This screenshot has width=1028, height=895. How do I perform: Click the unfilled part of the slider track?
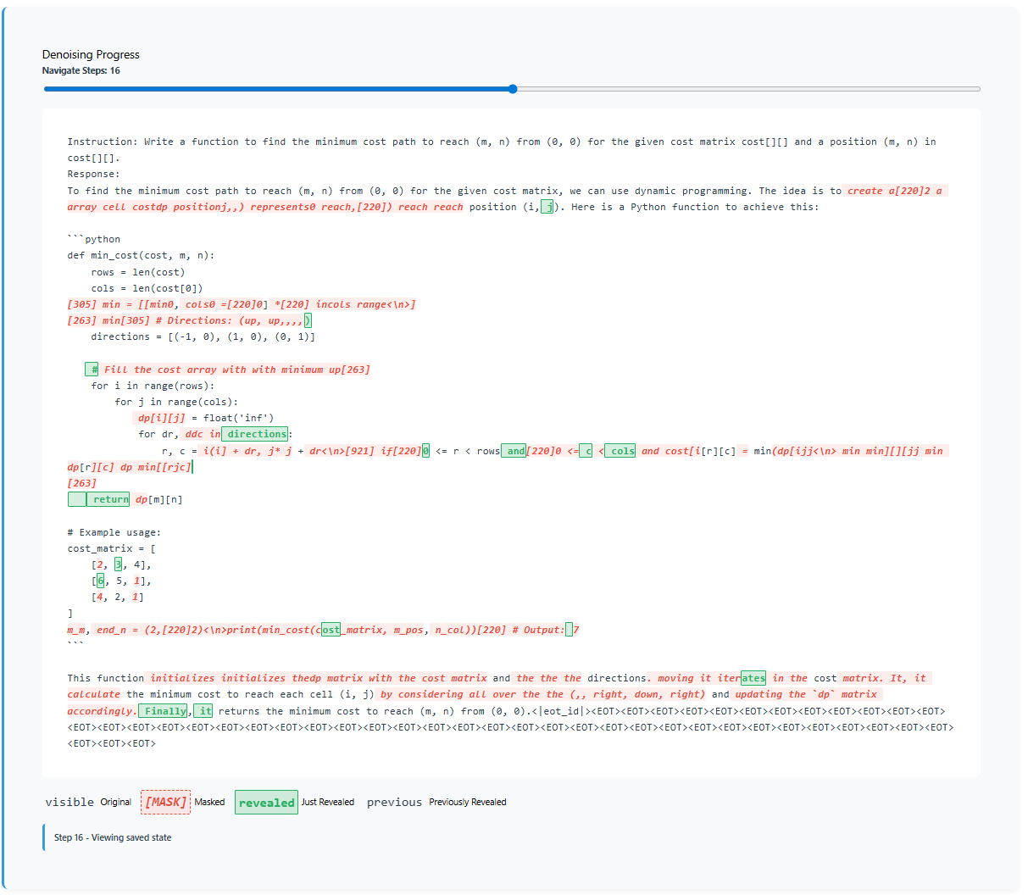[747, 89]
